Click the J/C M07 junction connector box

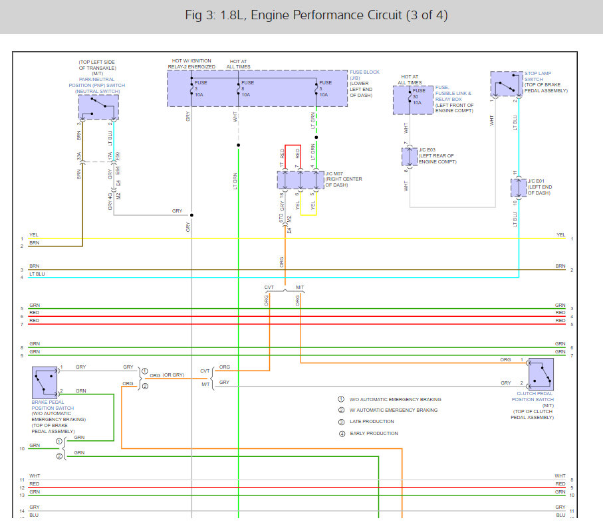(299, 179)
